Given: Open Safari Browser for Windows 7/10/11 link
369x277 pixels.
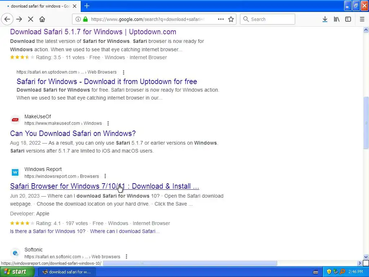Looking at the screenshot, I should click(x=105, y=186).
